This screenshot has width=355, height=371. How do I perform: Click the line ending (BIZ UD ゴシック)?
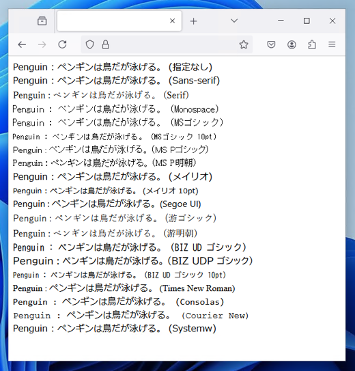click(130, 247)
